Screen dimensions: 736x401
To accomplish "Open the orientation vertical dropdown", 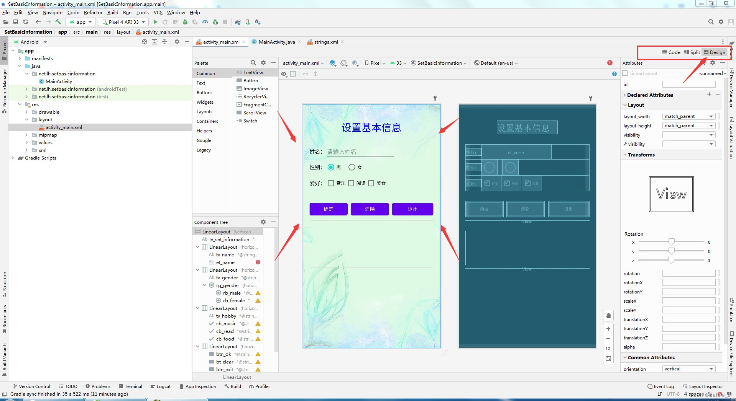I will click(x=711, y=369).
